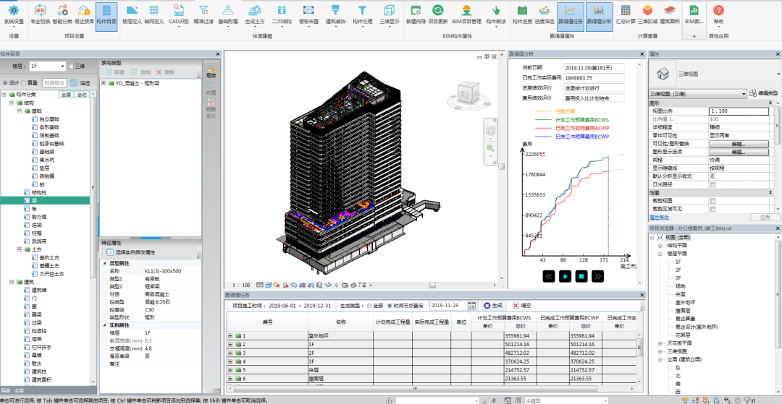This screenshot has width=782, height=404.
Task: Click the 生成 generate button
Action: click(x=492, y=306)
